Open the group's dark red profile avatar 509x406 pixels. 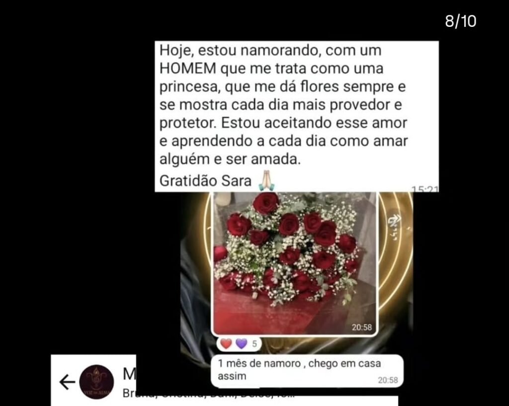(96, 382)
